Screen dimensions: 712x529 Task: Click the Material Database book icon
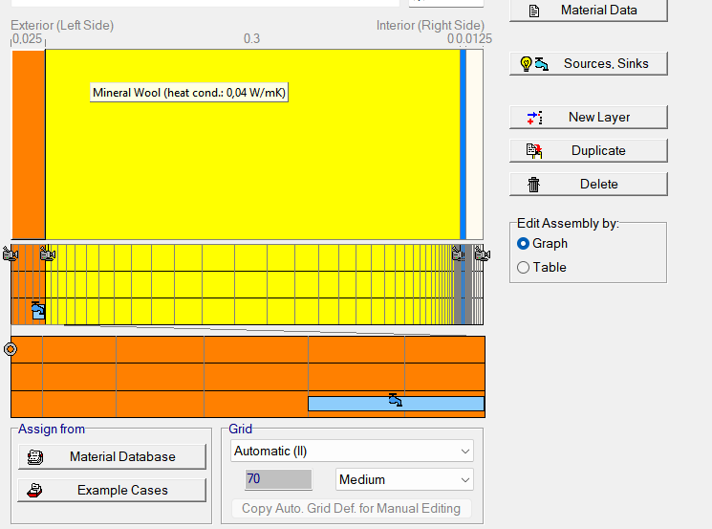pyautogui.click(x=35, y=456)
